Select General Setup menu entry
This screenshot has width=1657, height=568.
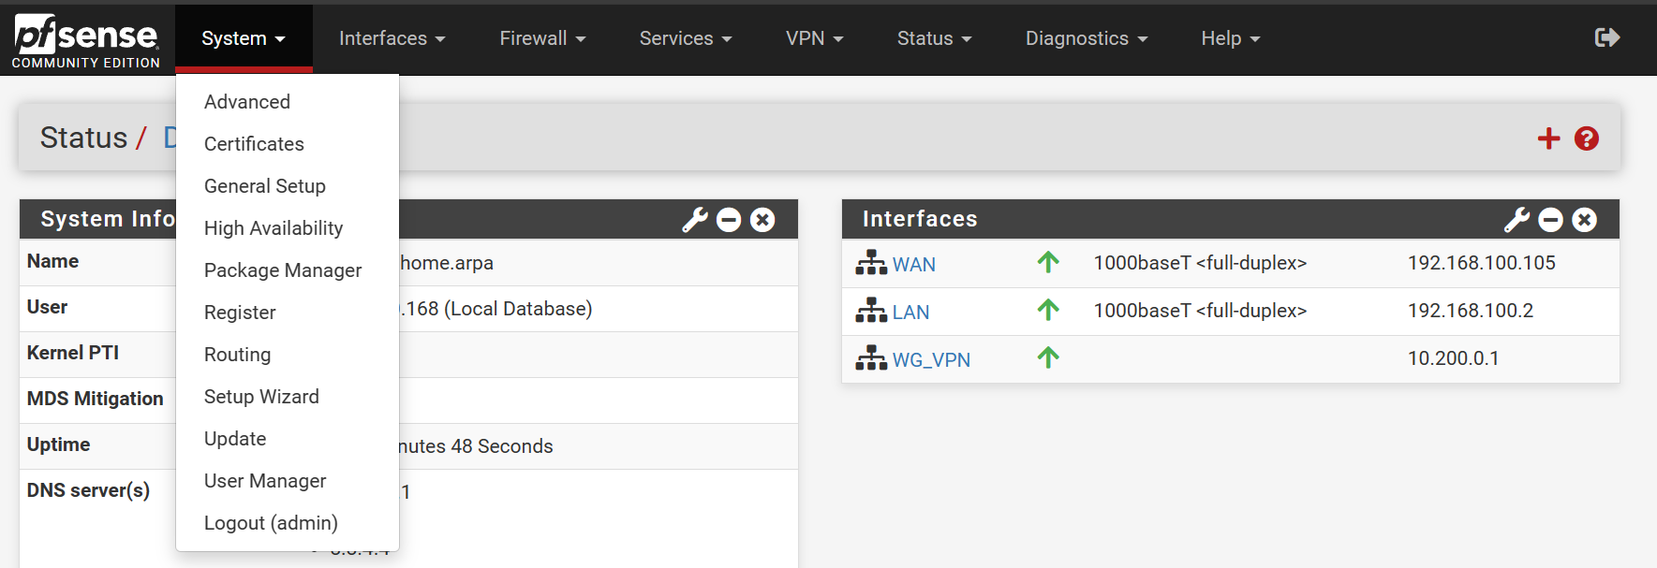tap(265, 186)
